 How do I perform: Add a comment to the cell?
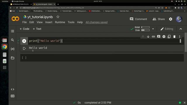(x=159, y=36)
